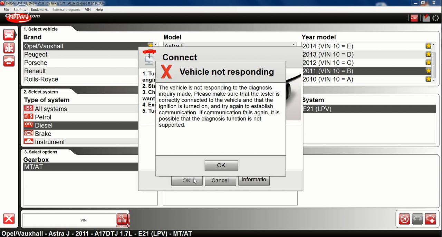
Task: Select Rolls-Royce in Brand list
Action: coord(81,79)
